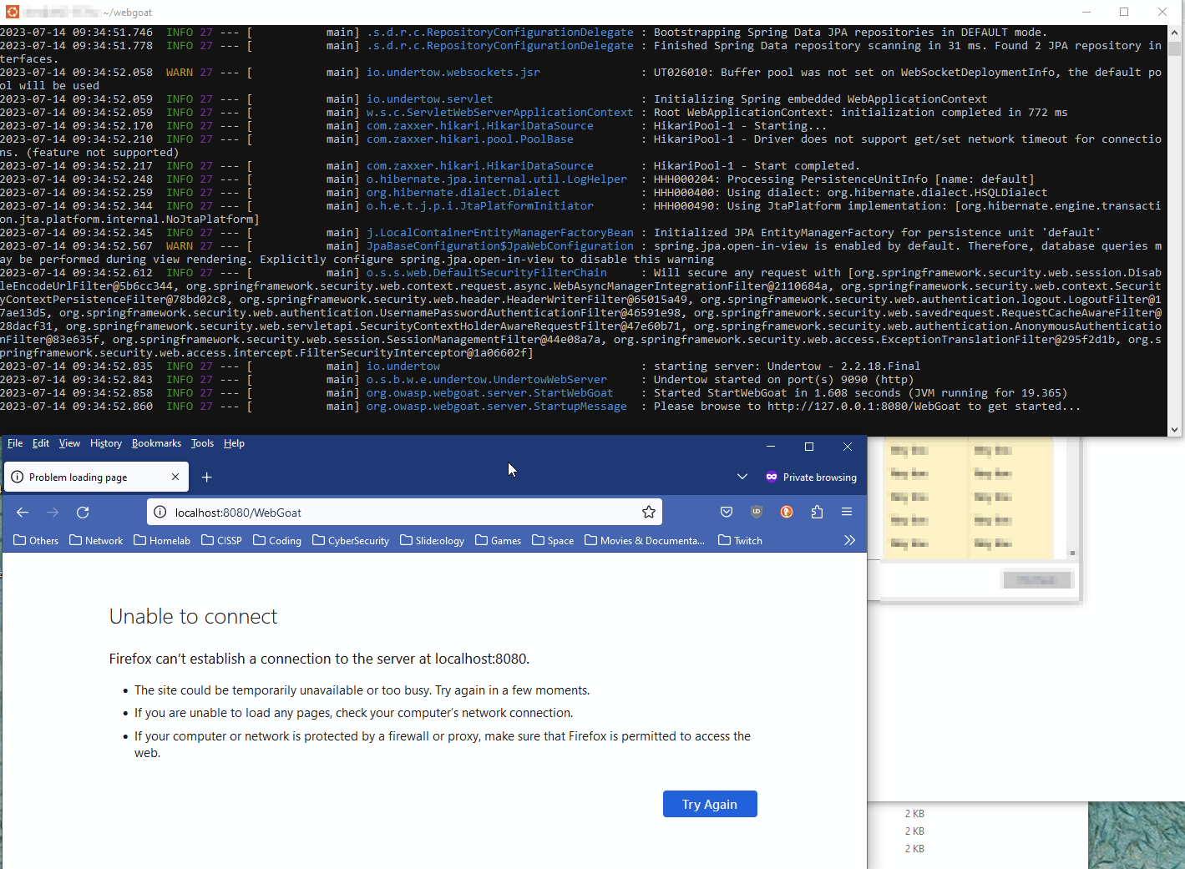Open the list all tabs chevron
This screenshot has width=1185, height=869.
pyautogui.click(x=742, y=477)
